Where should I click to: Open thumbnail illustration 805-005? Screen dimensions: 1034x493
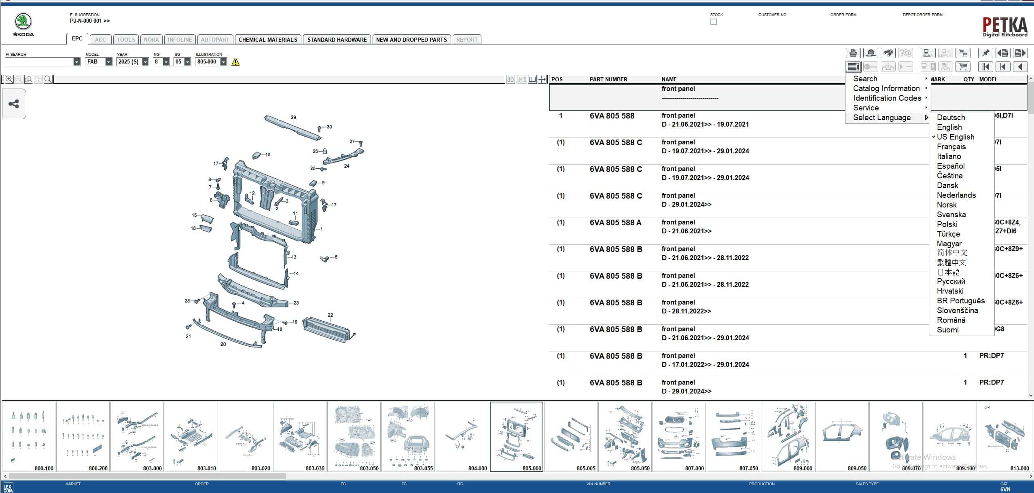pos(571,437)
